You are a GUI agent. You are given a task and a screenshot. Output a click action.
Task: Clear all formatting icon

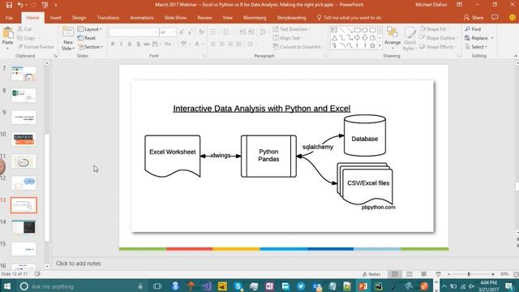pos(201,32)
